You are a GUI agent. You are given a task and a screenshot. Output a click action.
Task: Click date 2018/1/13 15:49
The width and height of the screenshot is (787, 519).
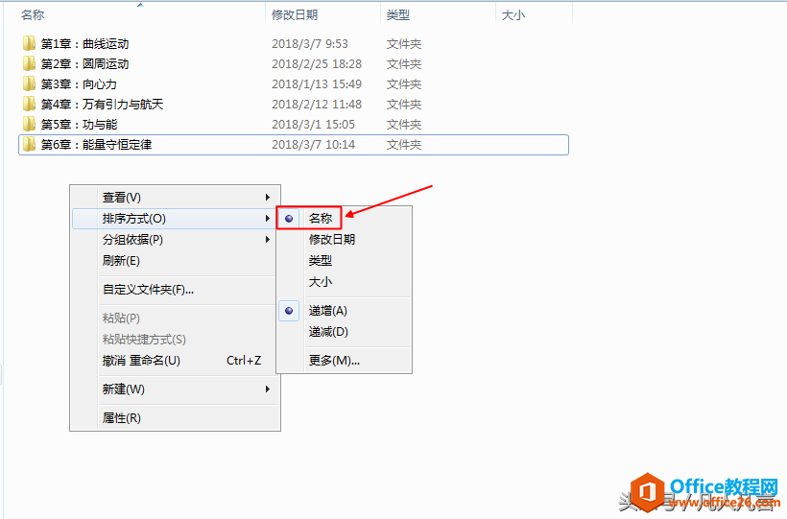(x=317, y=83)
